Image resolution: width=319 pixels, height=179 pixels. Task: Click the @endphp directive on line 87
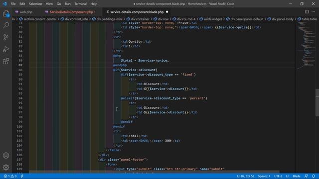point(120,65)
